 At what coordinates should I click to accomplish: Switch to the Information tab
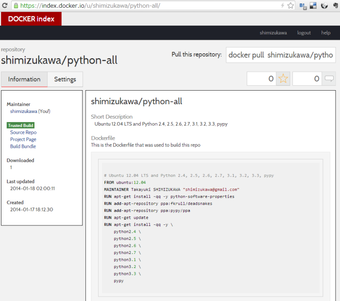tap(24, 79)
